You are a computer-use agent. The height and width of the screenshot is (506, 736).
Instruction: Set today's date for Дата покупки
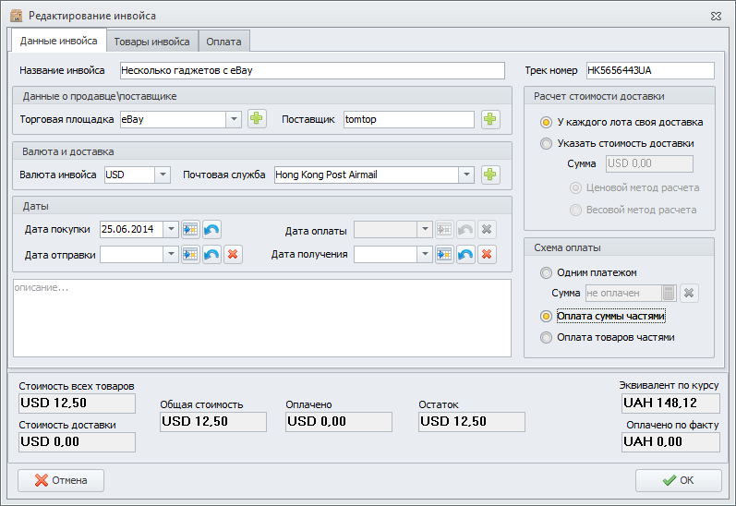pyautogui.click(x=190, y=229)
